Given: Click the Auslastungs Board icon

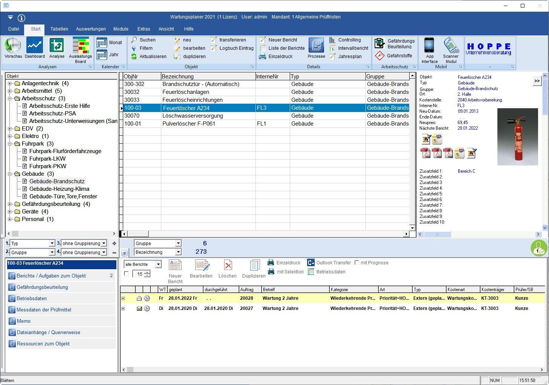Looking at the screenshot, I should pos(80,46).
